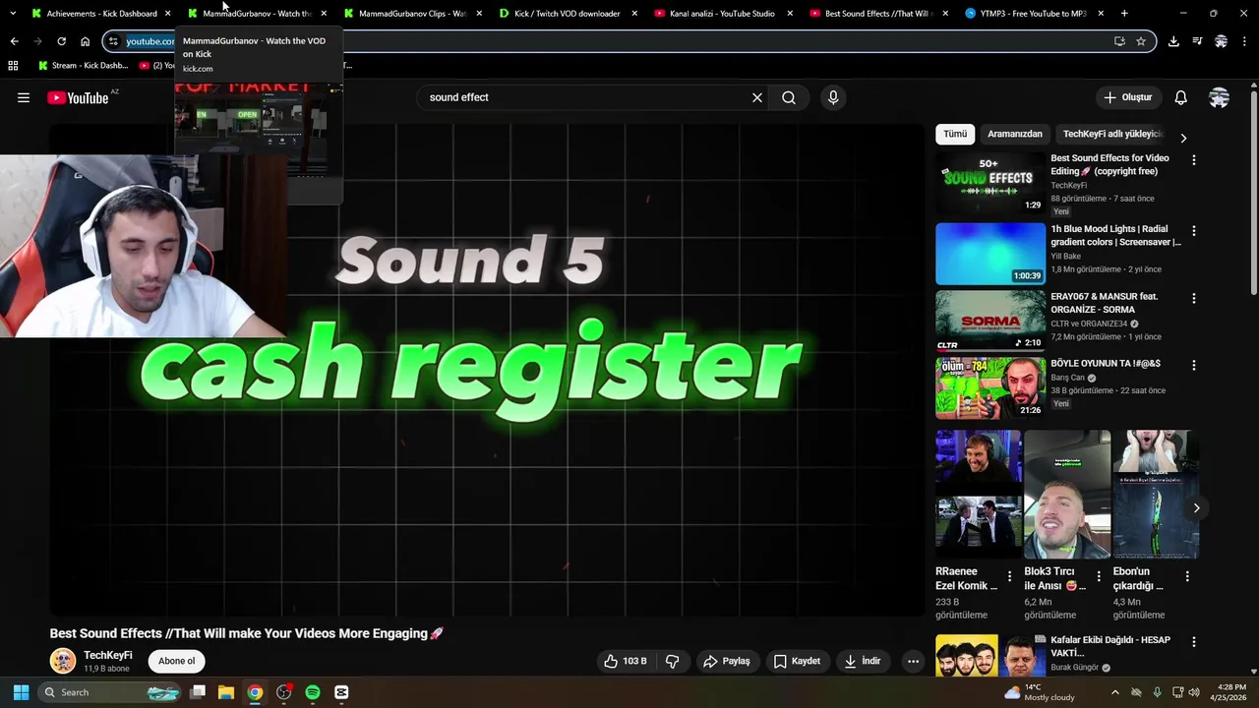Start voice search with the microphone

[833, 97]
